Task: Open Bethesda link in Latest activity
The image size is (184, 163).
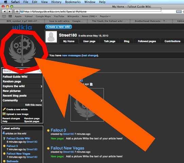Action: (13, 161)
